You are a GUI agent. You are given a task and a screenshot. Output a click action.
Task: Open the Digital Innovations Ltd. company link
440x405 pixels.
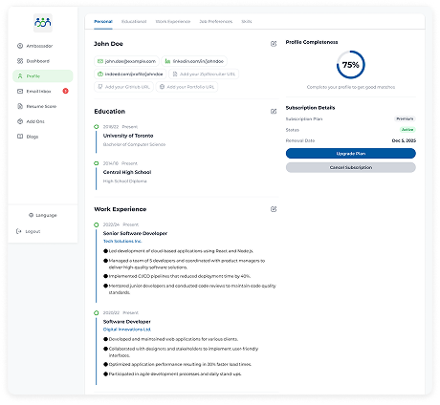[127, 330]
